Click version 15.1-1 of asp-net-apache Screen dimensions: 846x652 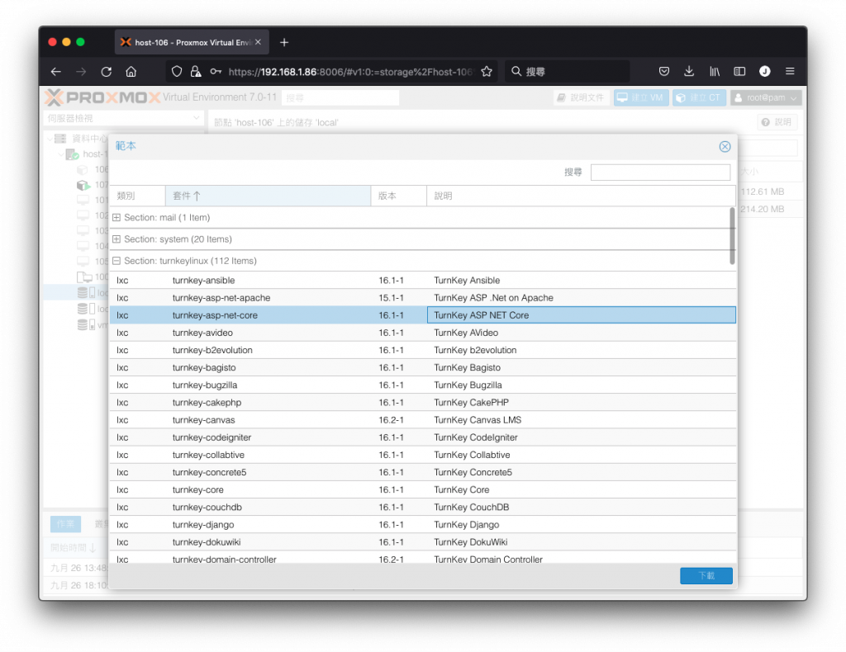pos(391,297)
